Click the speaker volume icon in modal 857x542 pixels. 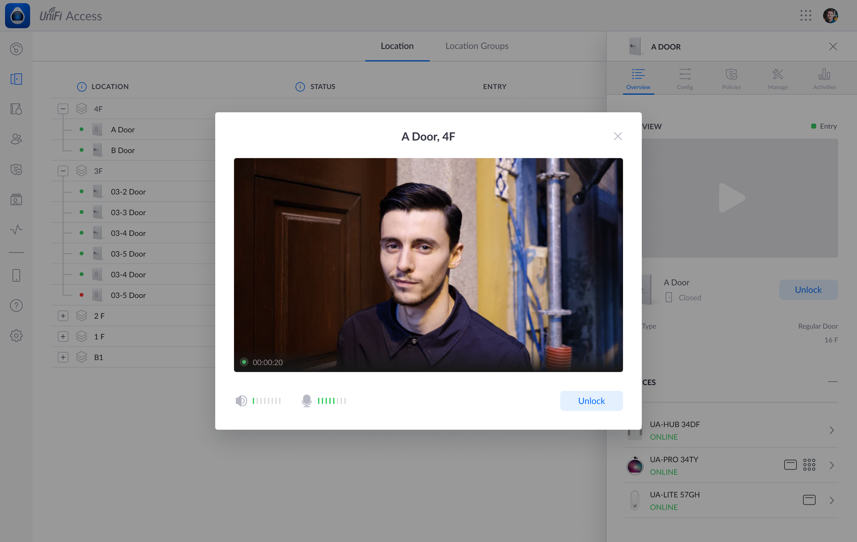pyautogui.click(x=241, y=401)
